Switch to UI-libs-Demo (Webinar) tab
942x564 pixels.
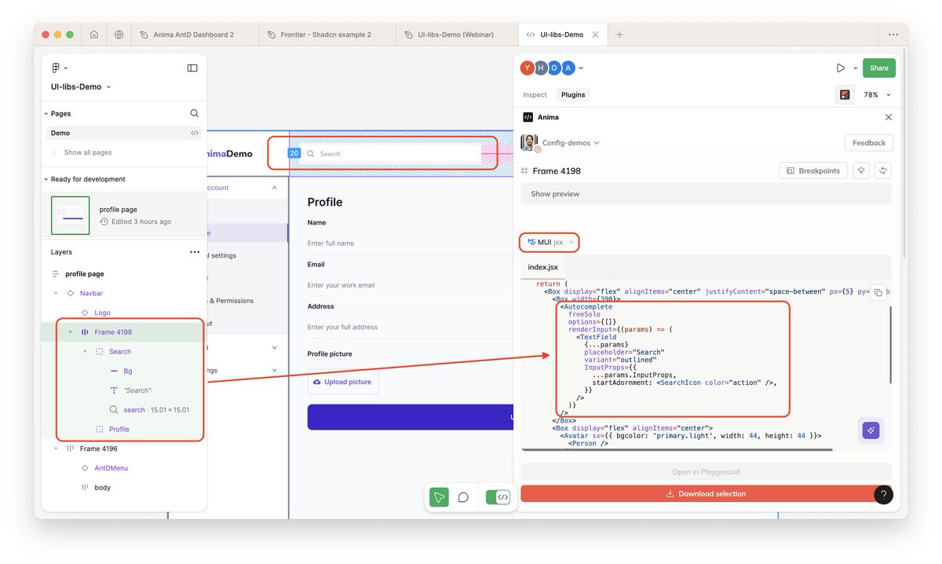tap(456, 35)
